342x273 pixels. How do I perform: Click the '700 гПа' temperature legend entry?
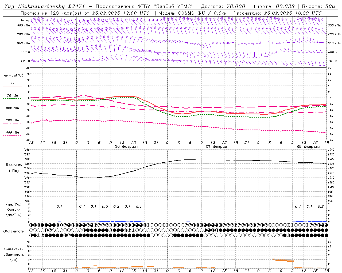[12, 120]
